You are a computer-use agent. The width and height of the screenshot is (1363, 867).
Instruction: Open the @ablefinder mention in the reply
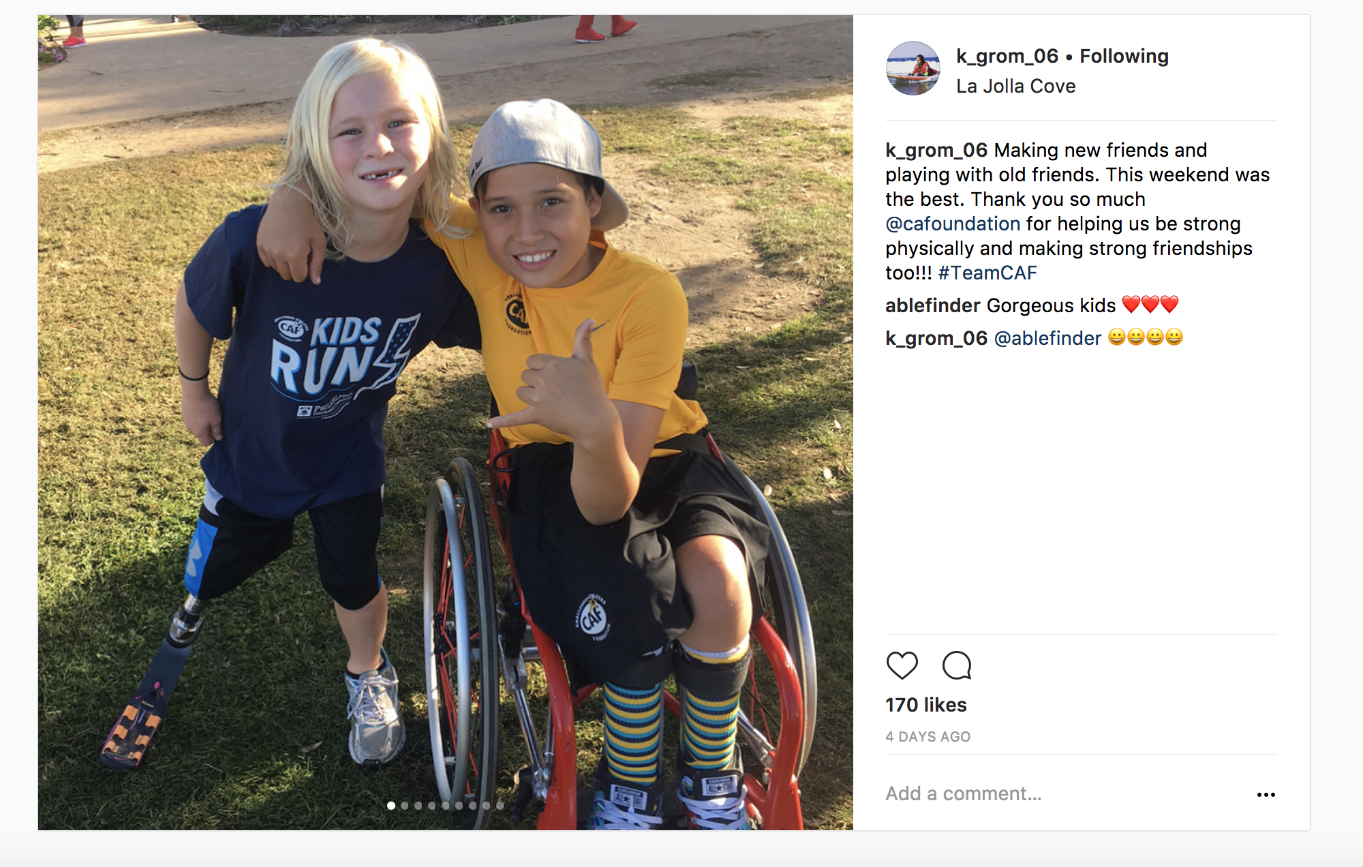(1047, 338)
